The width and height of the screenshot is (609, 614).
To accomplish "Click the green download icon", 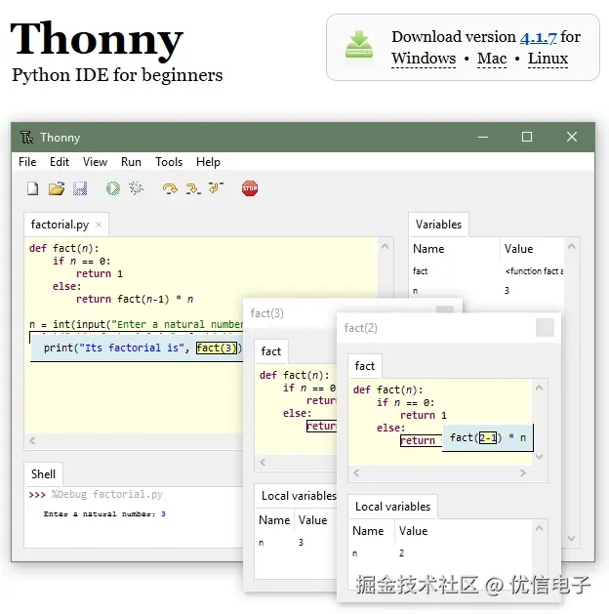I will 359,44.
